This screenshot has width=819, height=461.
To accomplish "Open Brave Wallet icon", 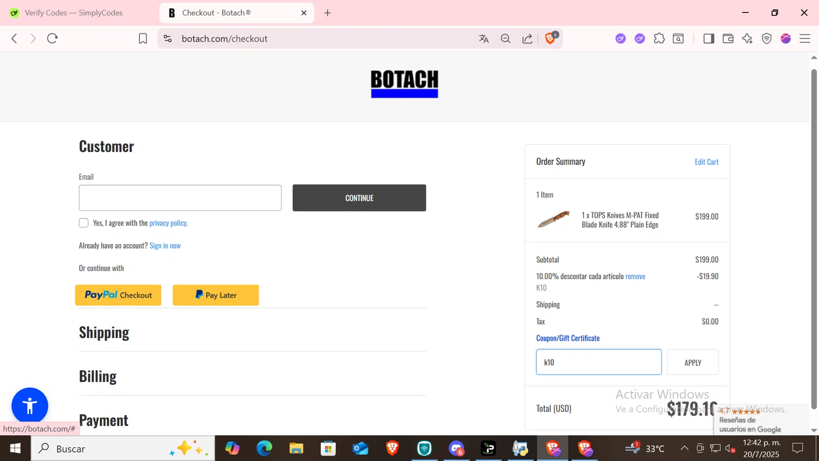I will (728, 38).
